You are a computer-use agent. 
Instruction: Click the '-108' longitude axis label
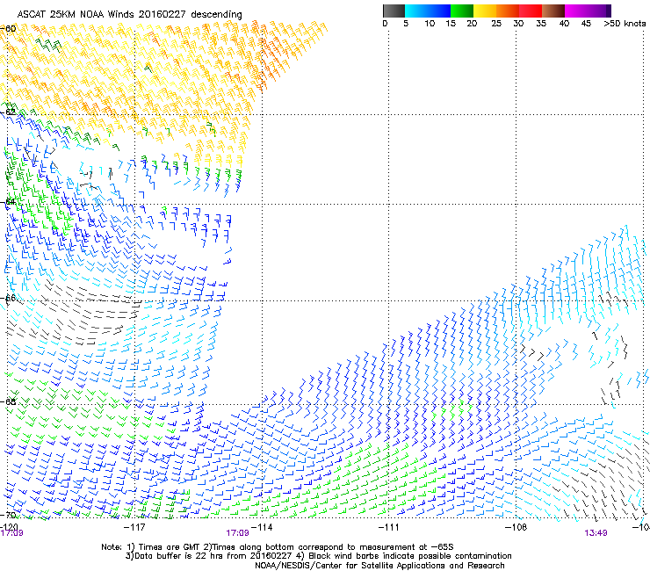[516, 527]
